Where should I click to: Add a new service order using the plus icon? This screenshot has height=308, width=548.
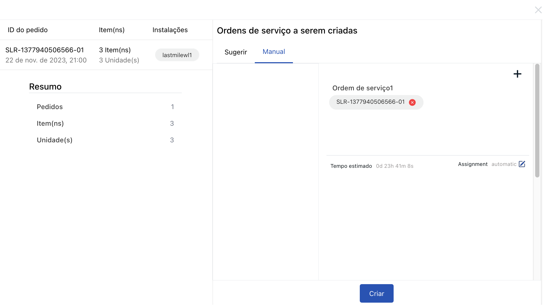tap(517, 74)
